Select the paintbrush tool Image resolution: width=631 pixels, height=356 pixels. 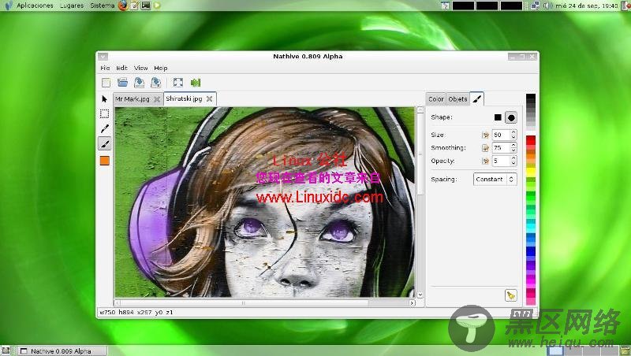(105, 143)
